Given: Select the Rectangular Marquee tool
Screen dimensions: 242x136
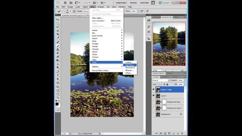Looking at the screenshot, I should 58,23.
